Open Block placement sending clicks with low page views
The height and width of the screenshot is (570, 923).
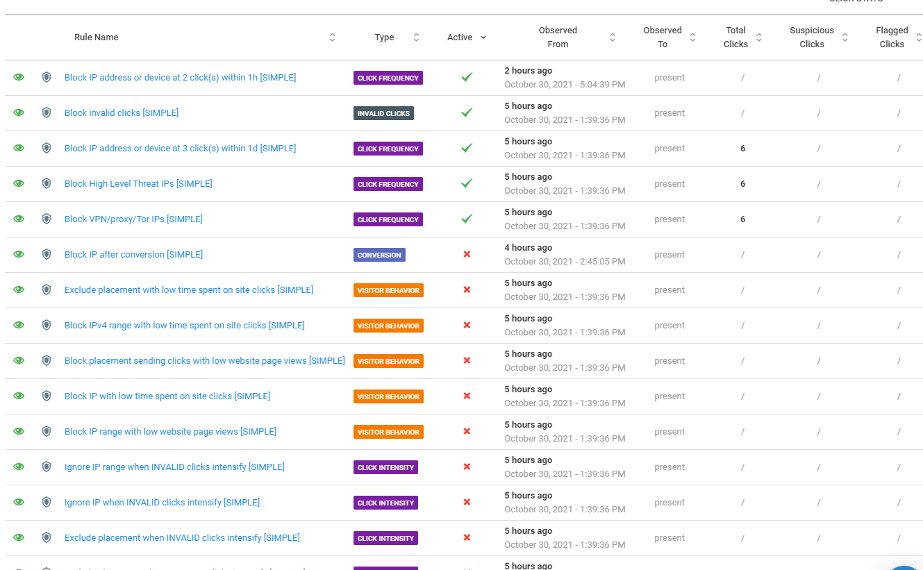click(205, 361)
